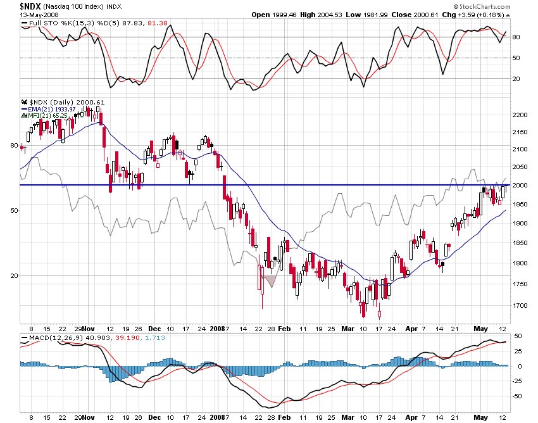This screenshot has width=538, height=423.
Task: Click the 2000 price level on right axis
Action: [x=520, y=185]
